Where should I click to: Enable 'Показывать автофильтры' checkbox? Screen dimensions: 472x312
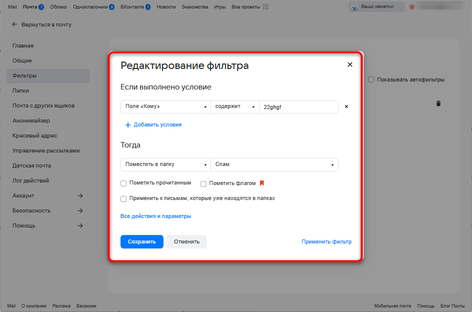371,79
